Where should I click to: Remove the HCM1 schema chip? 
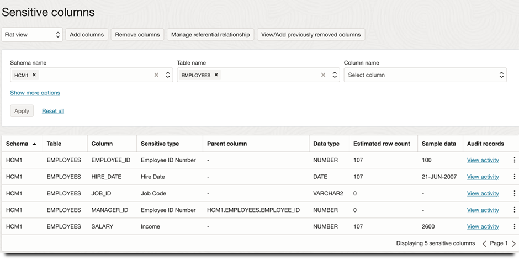34,75
